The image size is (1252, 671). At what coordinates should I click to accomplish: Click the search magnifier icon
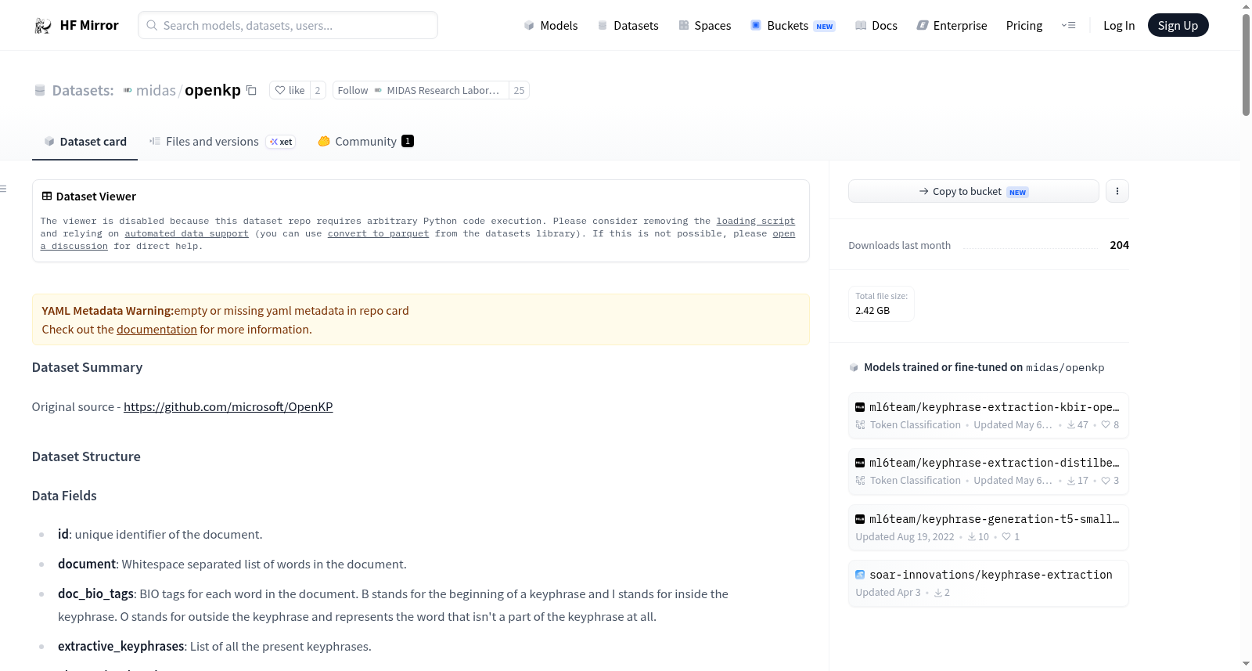coord(152,25)
